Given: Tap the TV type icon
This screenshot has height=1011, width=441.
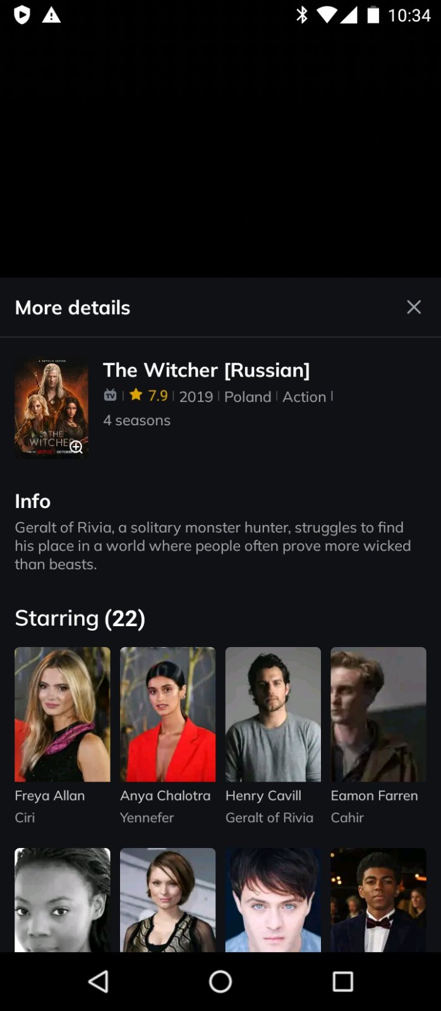Looking at the screenshot, I should tap(111, 396).
